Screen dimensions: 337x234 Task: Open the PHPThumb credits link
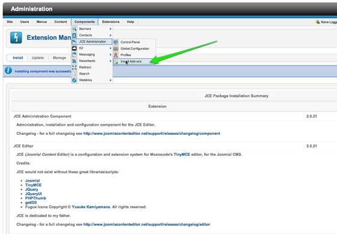coord(36,198)
